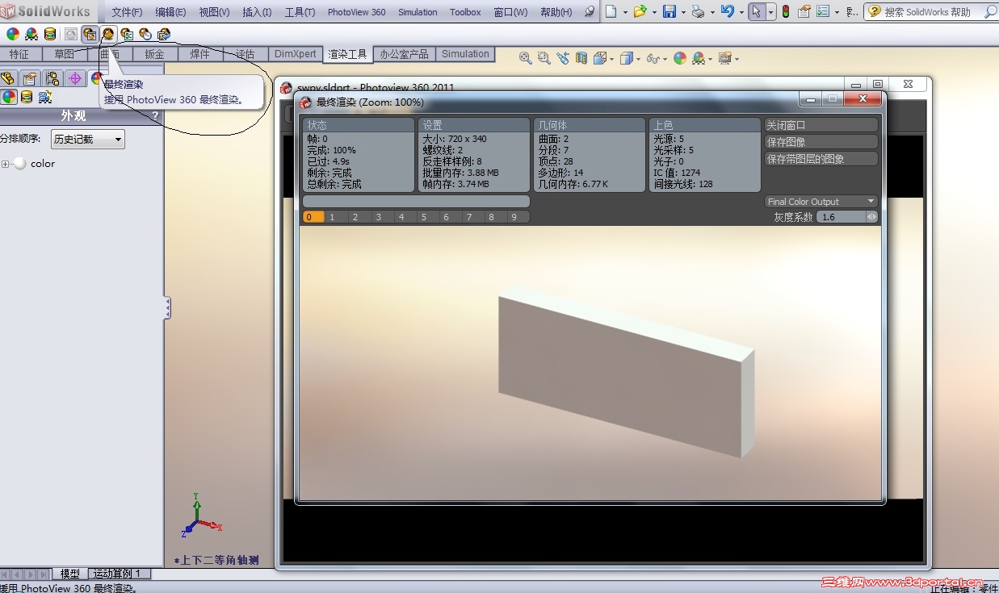Screen dimensions: 999x593
Task: Click the Zoom to Area icon
Action: point(544,58)
